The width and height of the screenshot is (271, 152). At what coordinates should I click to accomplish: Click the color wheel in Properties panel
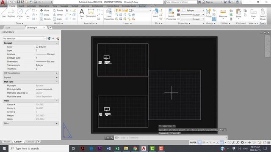click(178, 10)
